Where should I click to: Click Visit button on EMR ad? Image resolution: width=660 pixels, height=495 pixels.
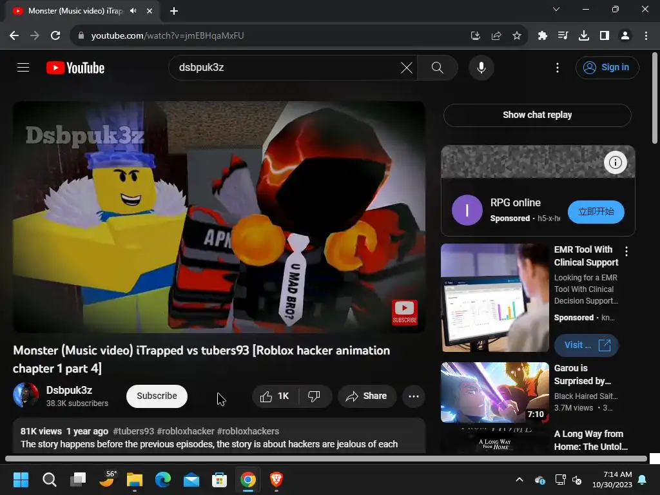pos(586,345)
